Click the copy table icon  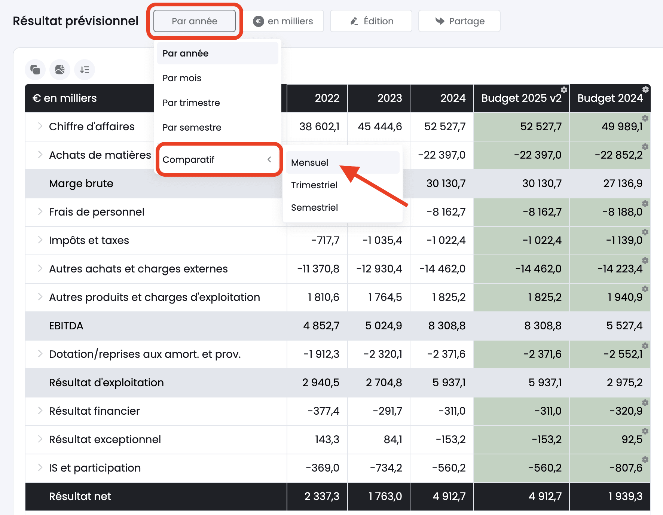(x=35, y=70)
